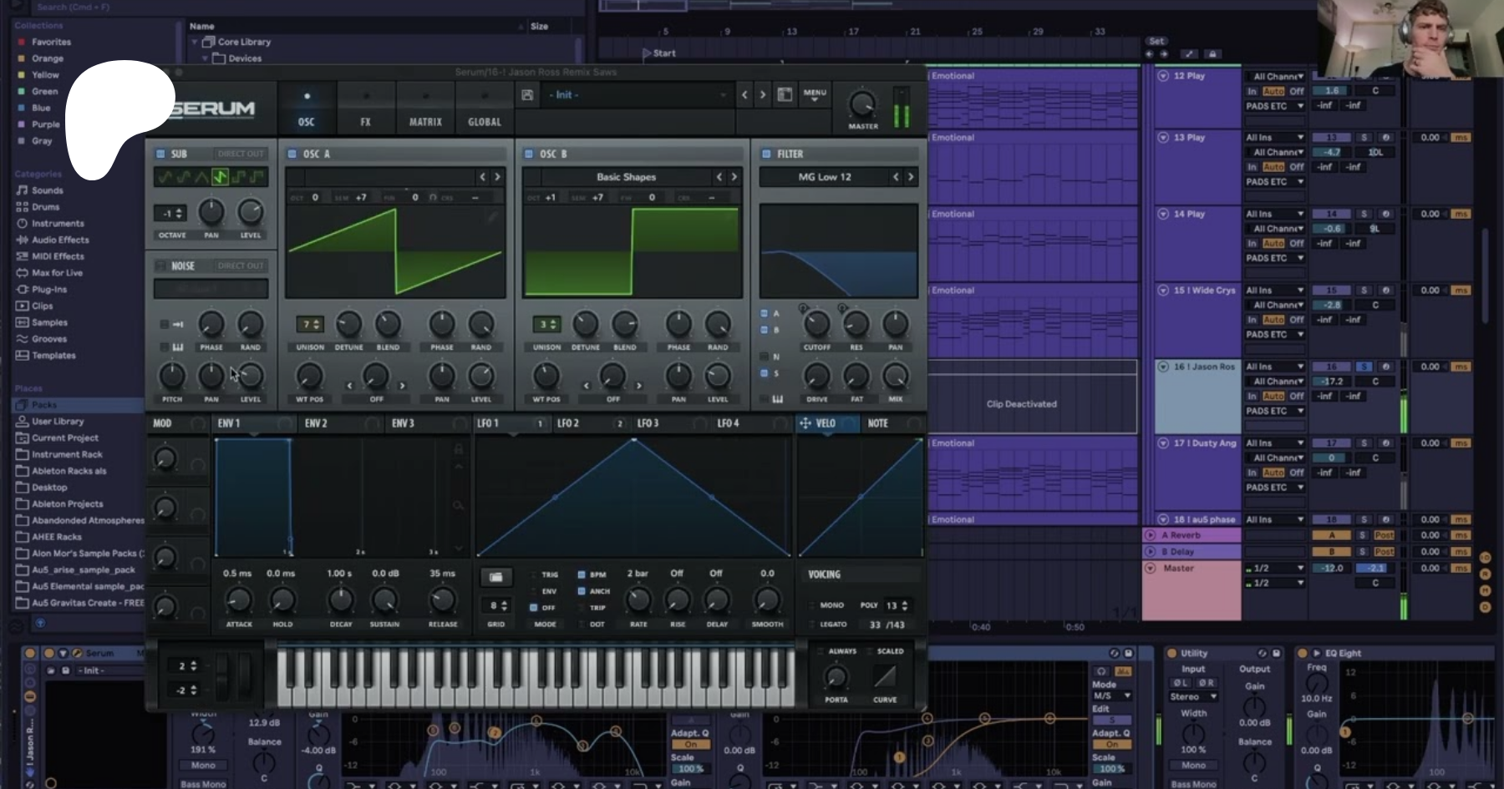Select the highlighted sub oscillator waveform shape
1504x789 pixels.
click(x=220, y=177)
